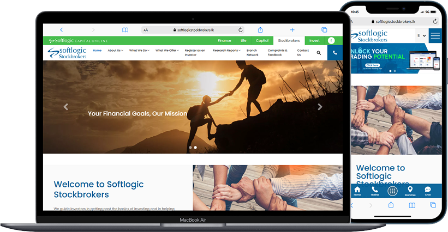
Task: Tap the AA reader text-size button in MacBook Safari
Action: [146, 30]
